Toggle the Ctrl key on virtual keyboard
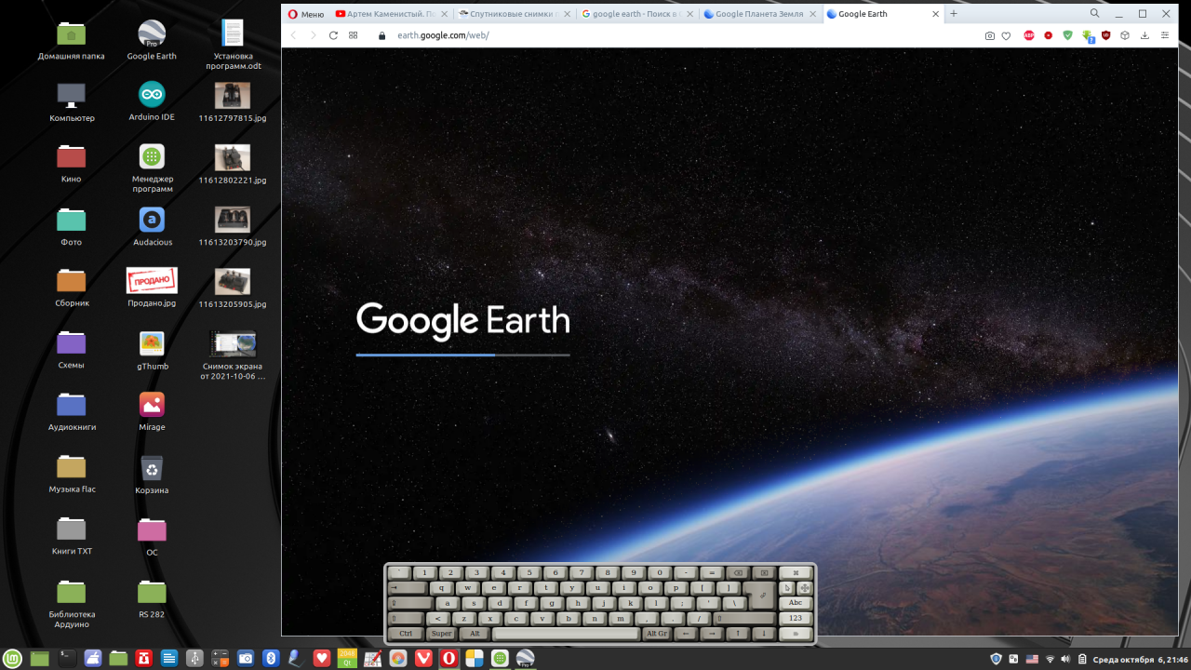The width and height of the screenshot is (1191, 670). 406,634
